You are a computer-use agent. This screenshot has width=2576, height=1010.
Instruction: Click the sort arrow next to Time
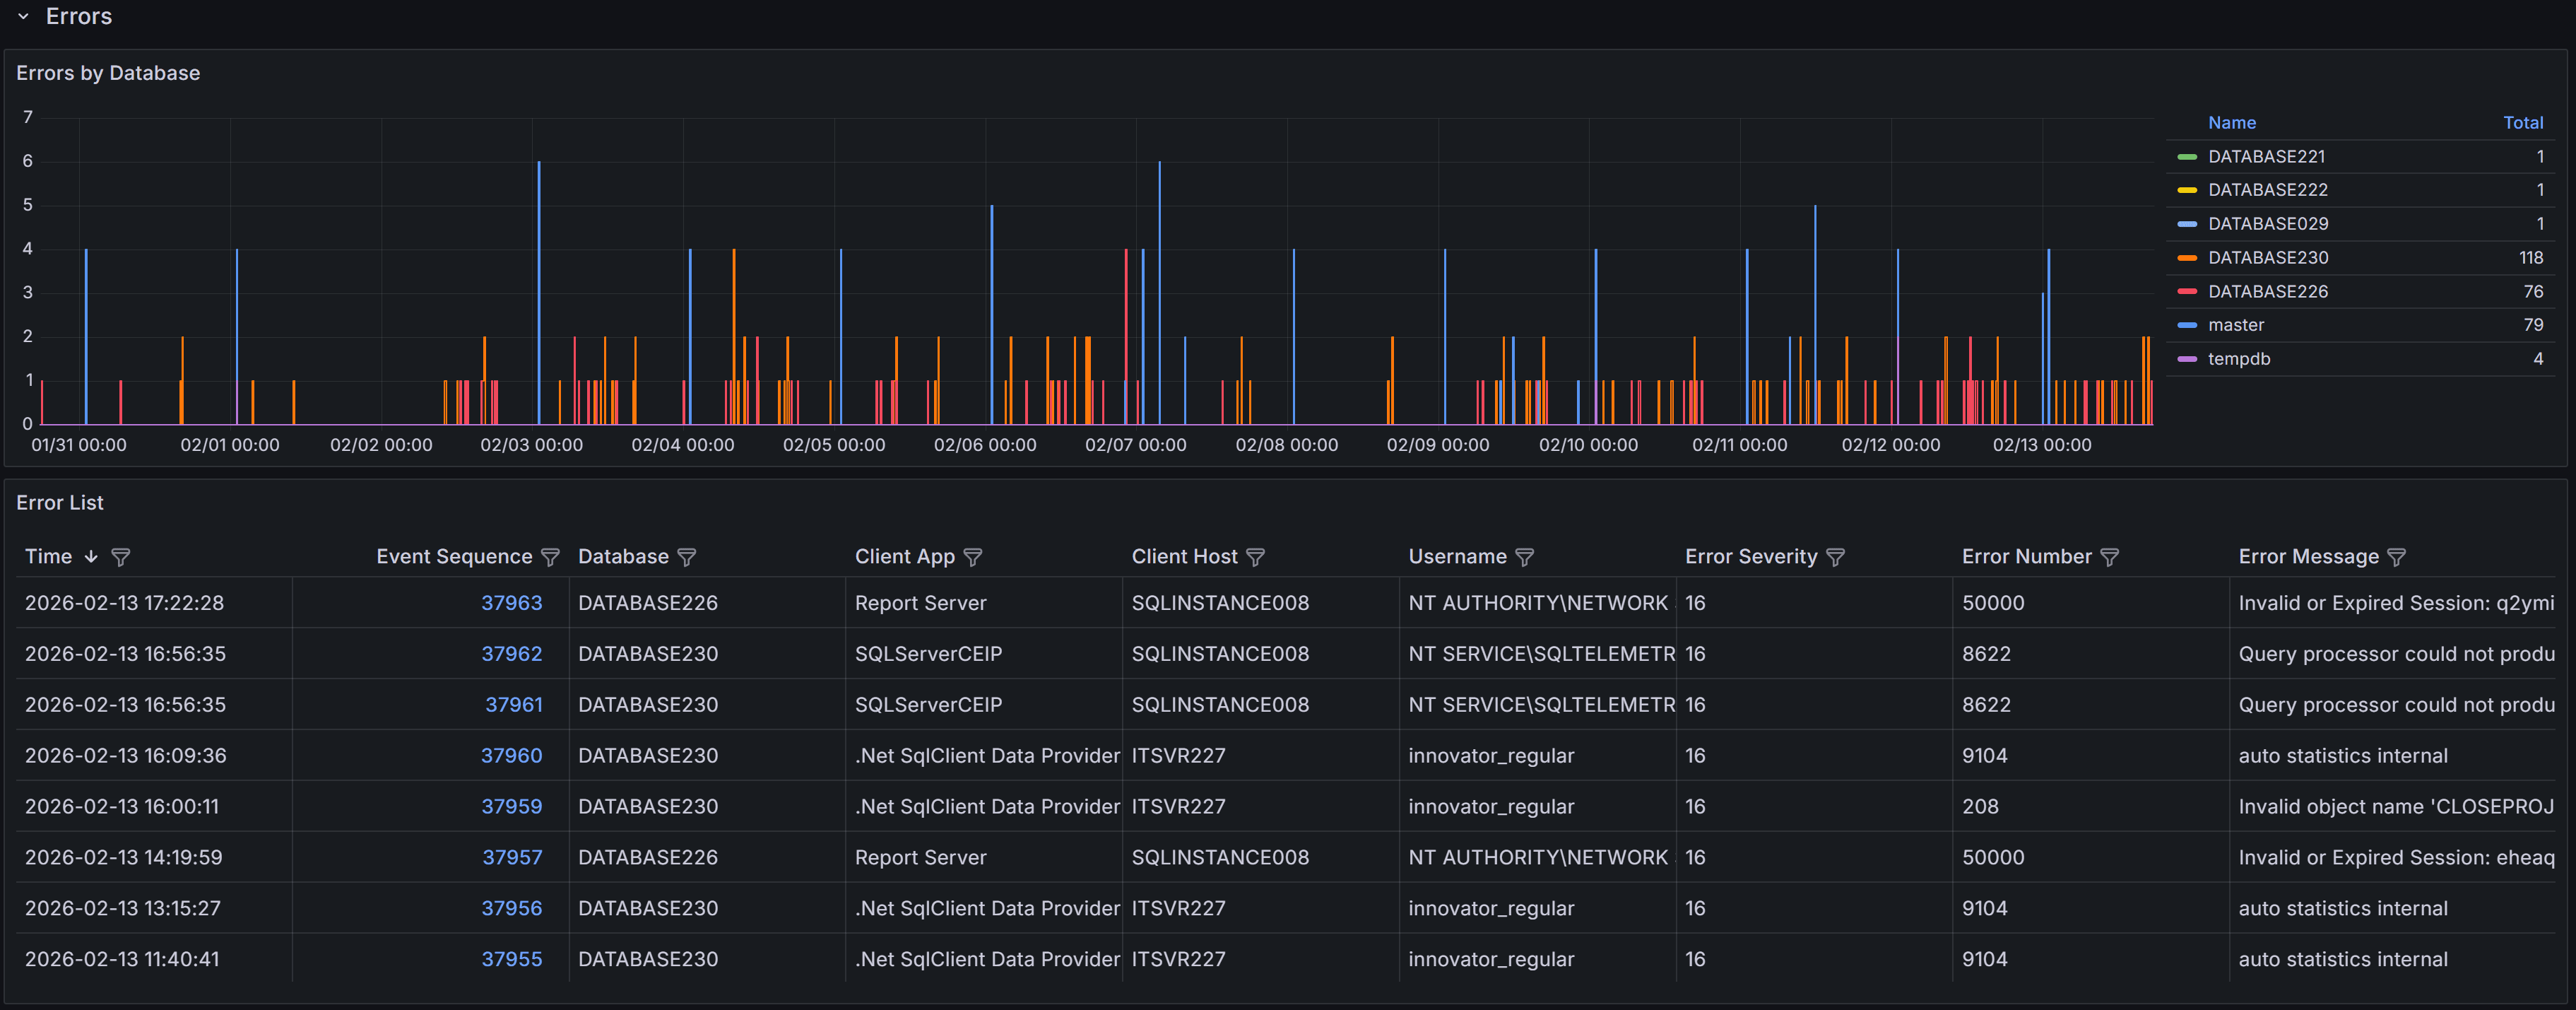[91, 557]
